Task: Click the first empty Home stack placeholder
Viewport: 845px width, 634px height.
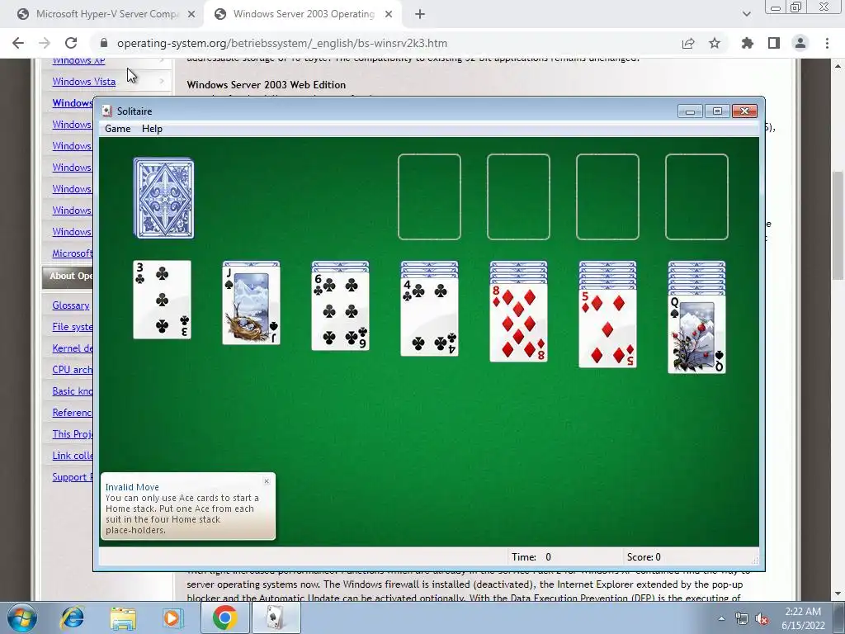Action: pos(429,196)
